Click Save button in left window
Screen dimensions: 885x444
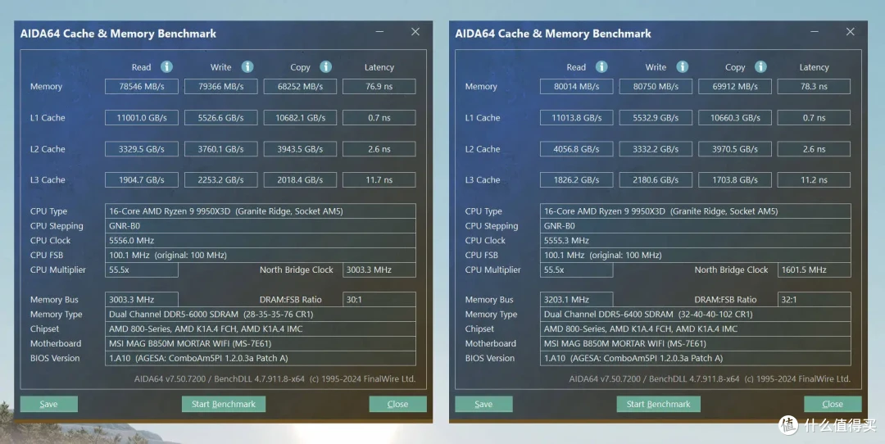49,404
